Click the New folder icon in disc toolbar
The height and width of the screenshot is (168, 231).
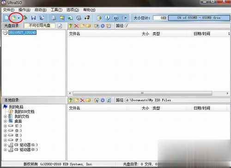pos(82,26)
